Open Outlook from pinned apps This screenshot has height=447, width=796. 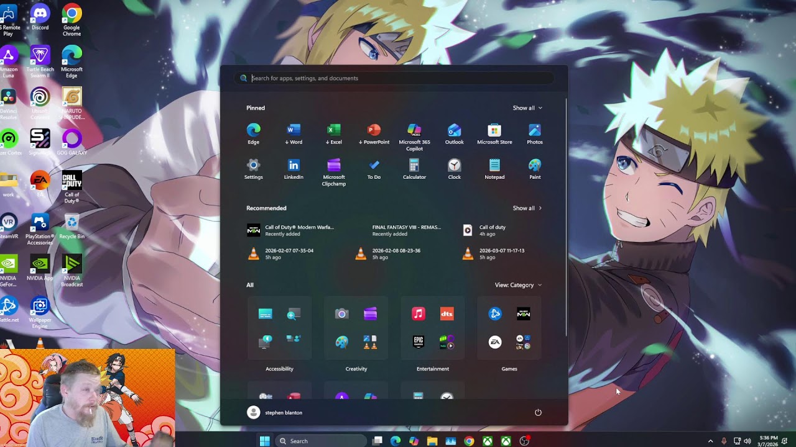[455, 134]
